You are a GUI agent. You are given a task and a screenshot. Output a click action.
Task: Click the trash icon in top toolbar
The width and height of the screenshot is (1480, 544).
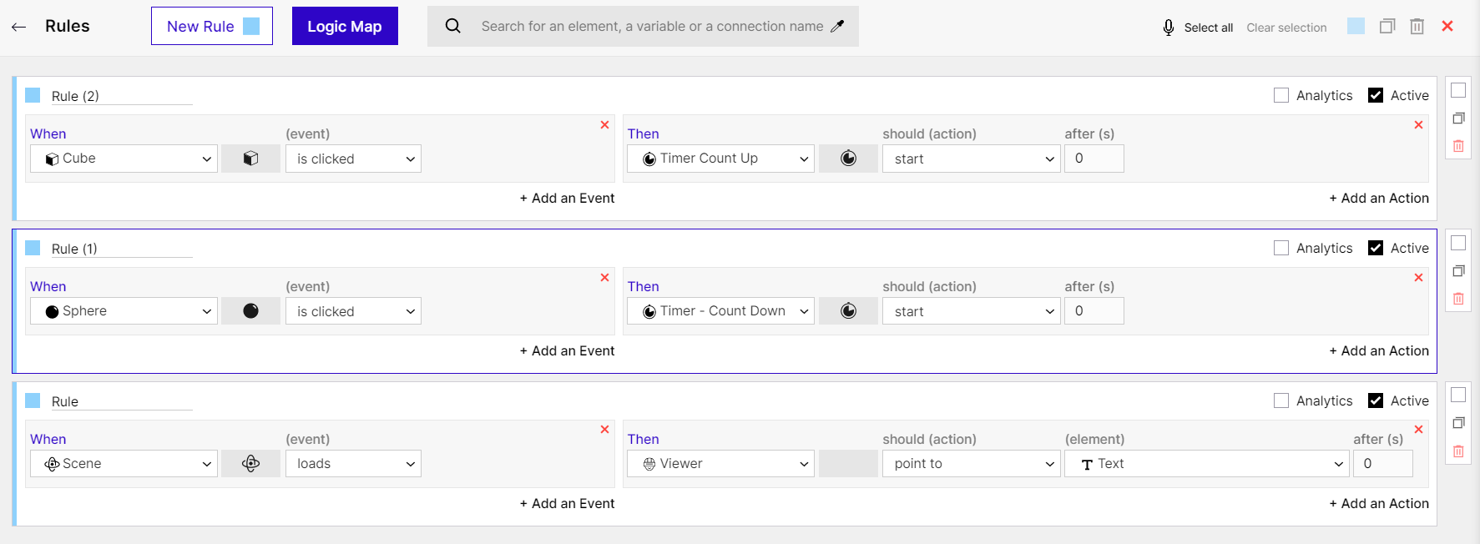(1417, 27)
